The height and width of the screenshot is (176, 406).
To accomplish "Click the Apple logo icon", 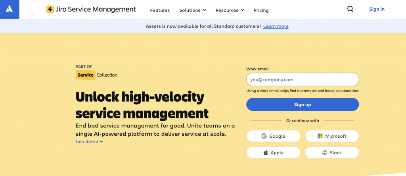I will click(x=266, y=153).
